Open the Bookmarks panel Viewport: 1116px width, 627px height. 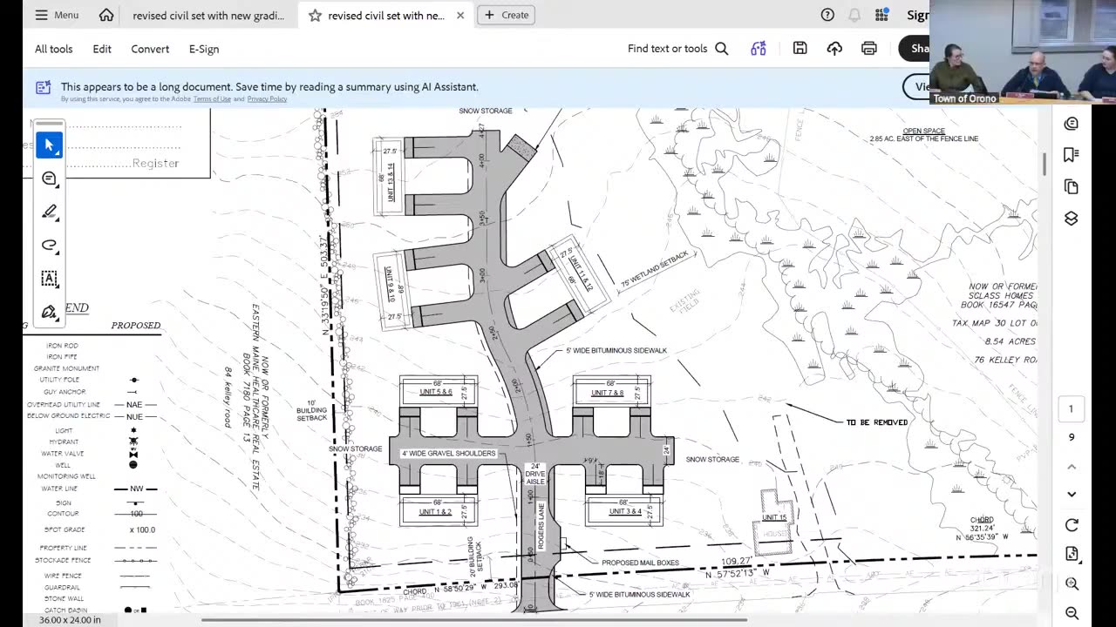tap(1072, 155)
